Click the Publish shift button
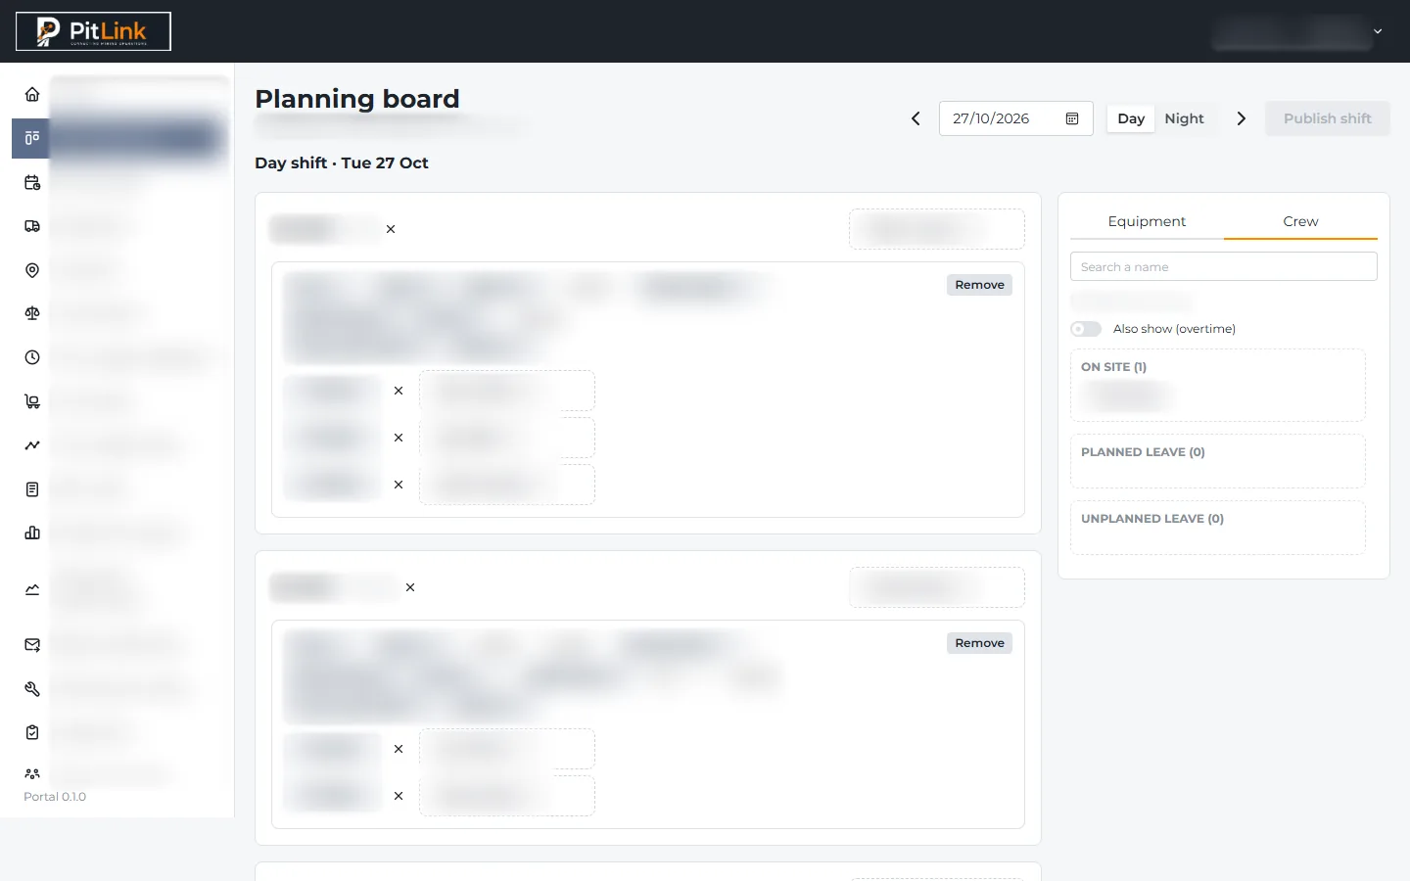Viewport: 1410px width, 881px height. point(1327,118)
